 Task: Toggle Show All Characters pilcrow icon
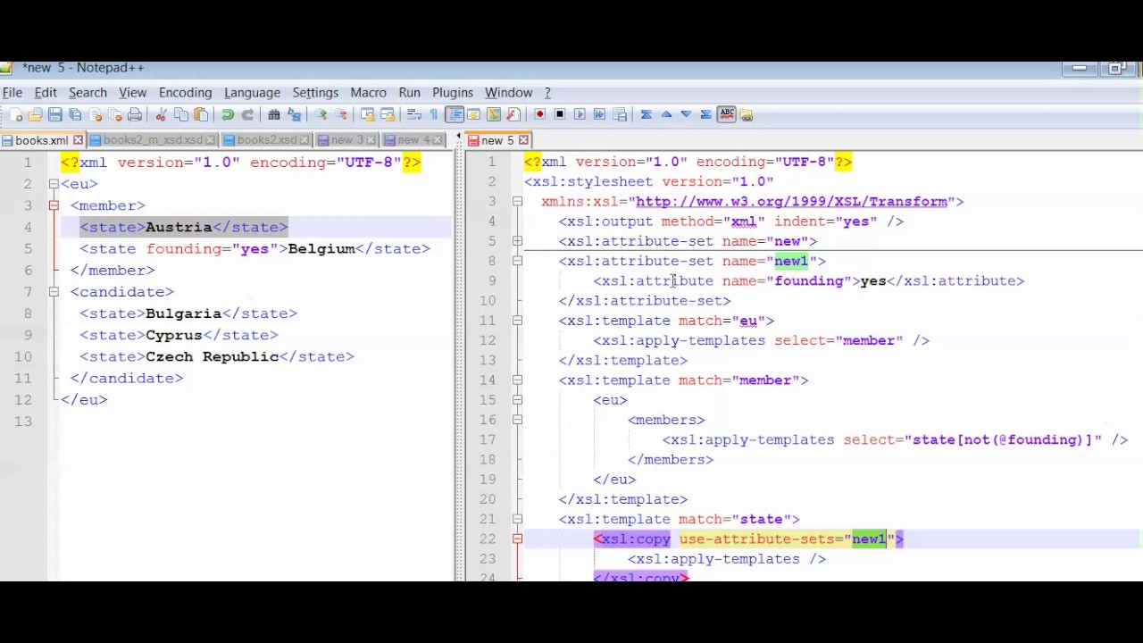(x=433, y=114)
